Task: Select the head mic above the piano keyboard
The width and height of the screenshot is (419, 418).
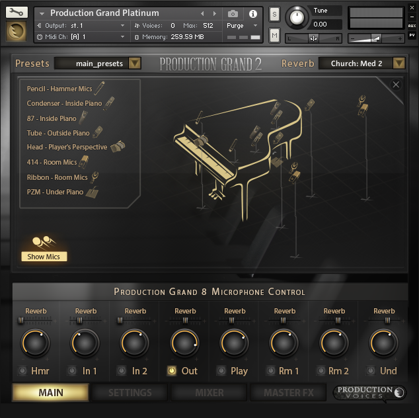Action: tap(201, 140)
